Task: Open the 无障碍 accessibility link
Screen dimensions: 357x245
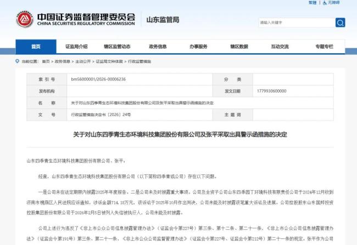Action: [333, 3]
